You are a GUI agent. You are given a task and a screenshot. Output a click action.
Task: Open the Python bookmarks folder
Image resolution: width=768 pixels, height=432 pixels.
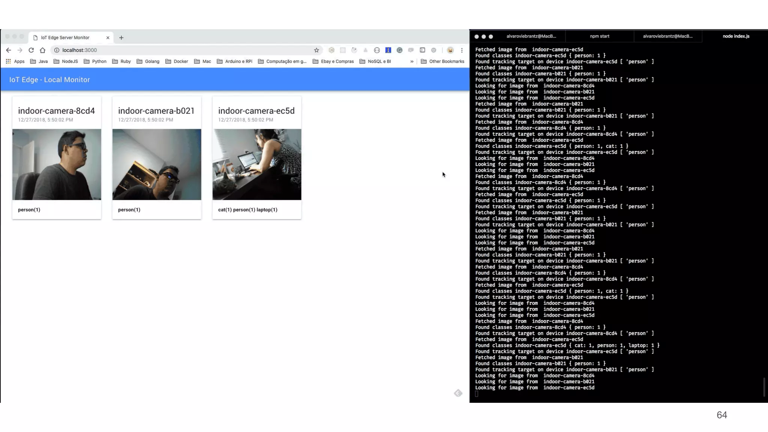point(95,61)
